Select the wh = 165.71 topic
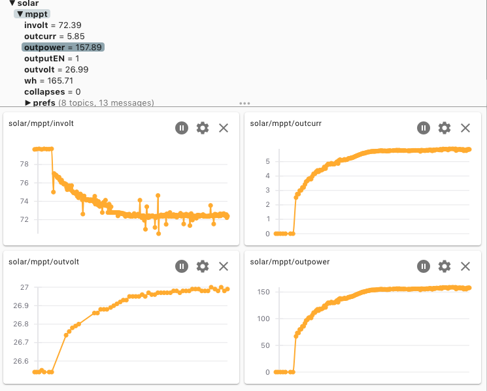The height and width of the screenshot is (391, 487). click(x=49, y=81)
